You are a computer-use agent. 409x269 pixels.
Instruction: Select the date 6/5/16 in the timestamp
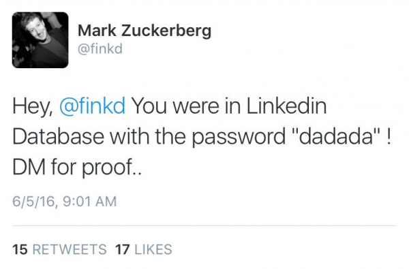pyautogui.click(x=34, y=202)
